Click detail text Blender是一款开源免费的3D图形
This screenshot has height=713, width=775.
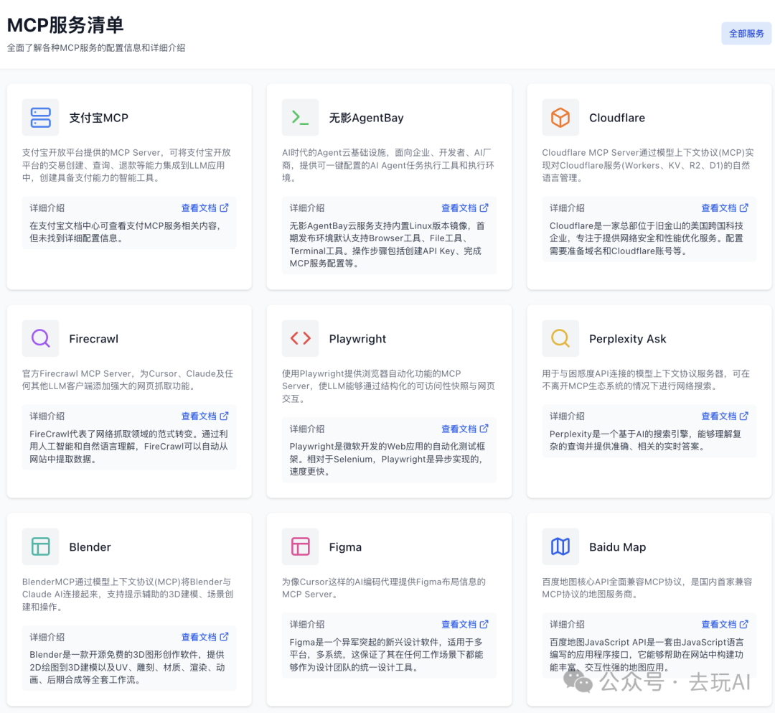pyautogui.click(x=128, y=668)
